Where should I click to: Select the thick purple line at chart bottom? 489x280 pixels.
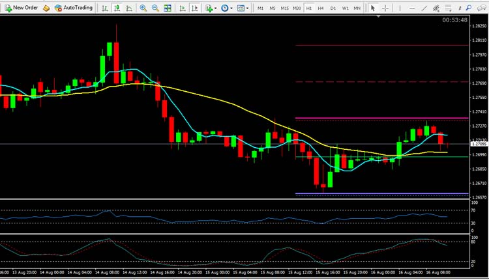(x=381, y=194)
